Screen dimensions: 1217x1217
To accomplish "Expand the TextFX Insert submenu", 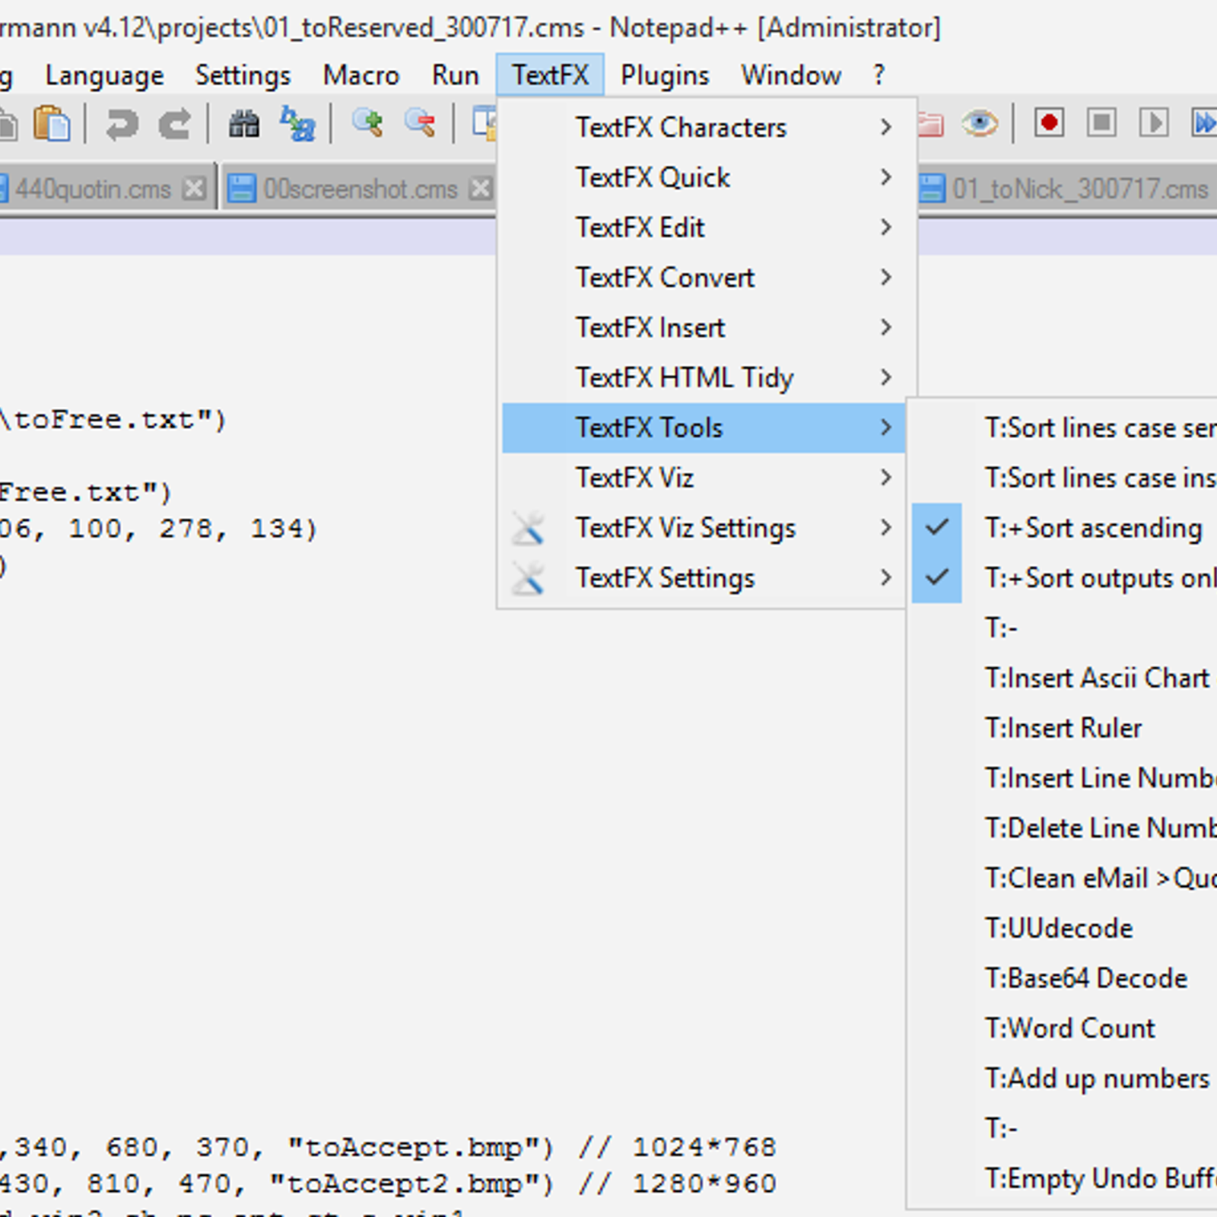I will point(703,328).
